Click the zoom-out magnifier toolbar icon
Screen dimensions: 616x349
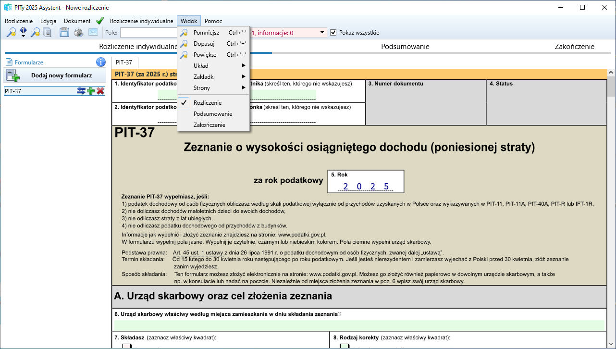(35, 33)
